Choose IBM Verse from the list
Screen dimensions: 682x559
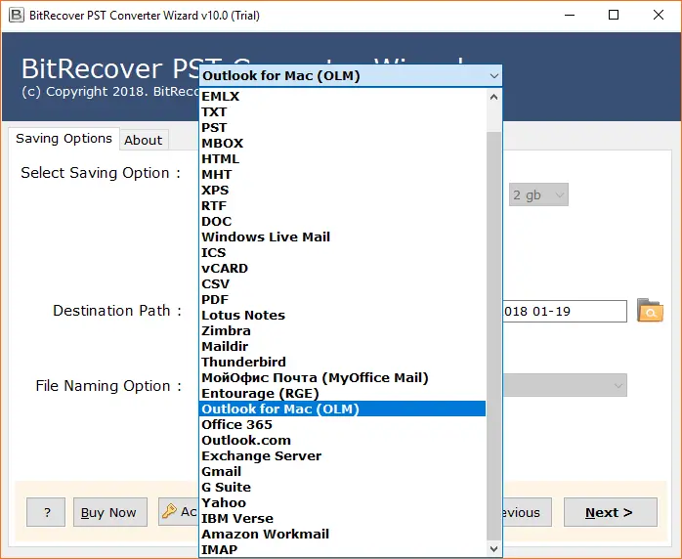coord(342,519)
